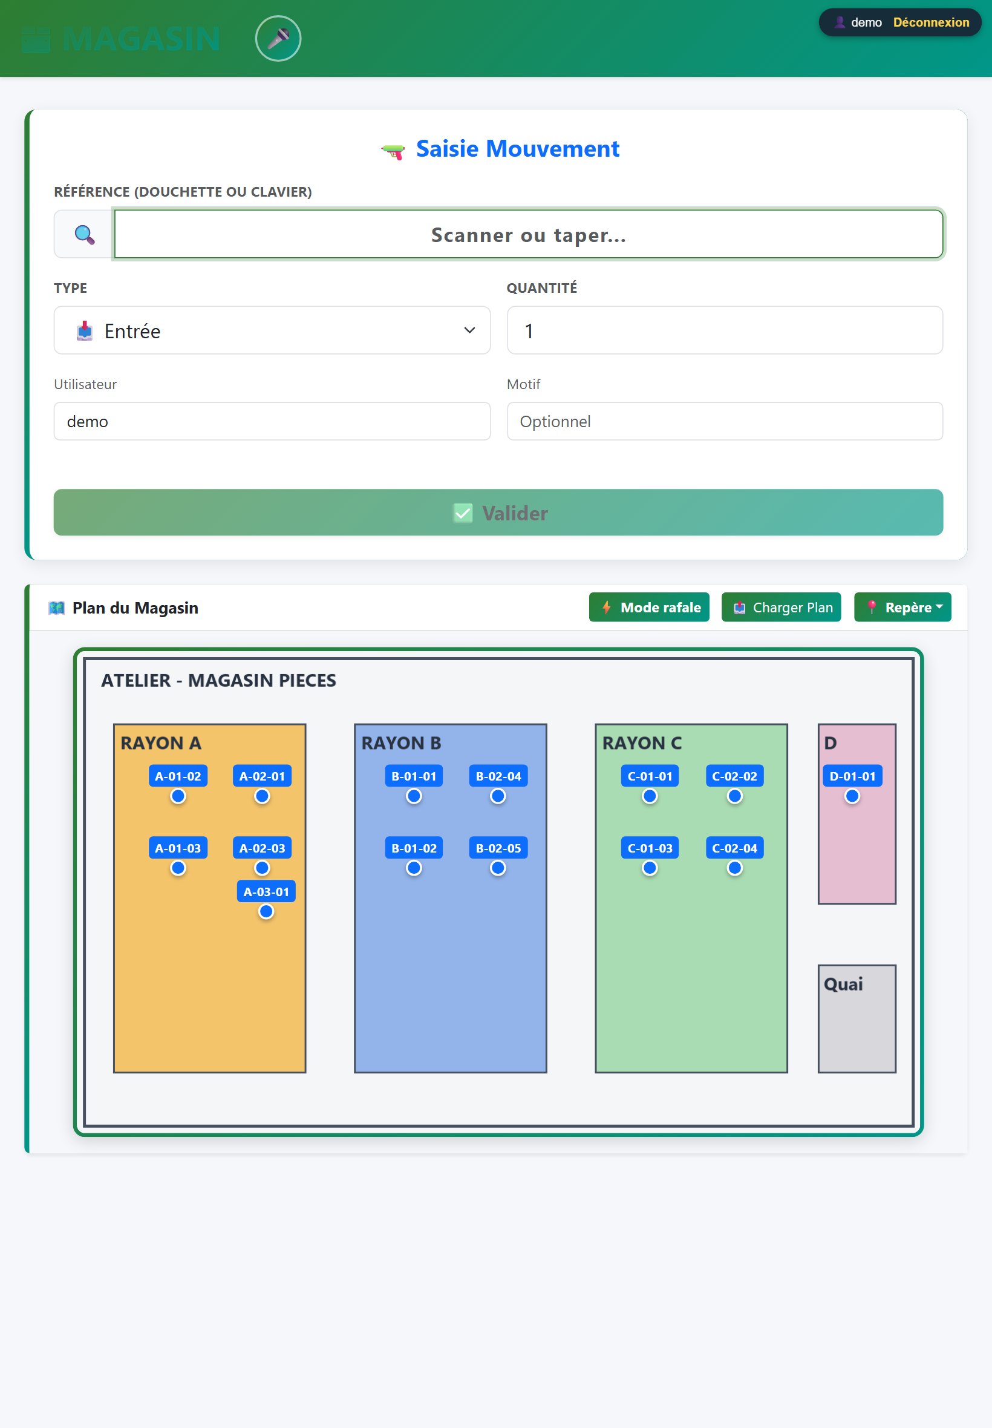Select the D-01-01 location marker dot
Image resolution: width=992 pixels, height=1428 pixels.
pyautogui.click(x=852, y=796)
